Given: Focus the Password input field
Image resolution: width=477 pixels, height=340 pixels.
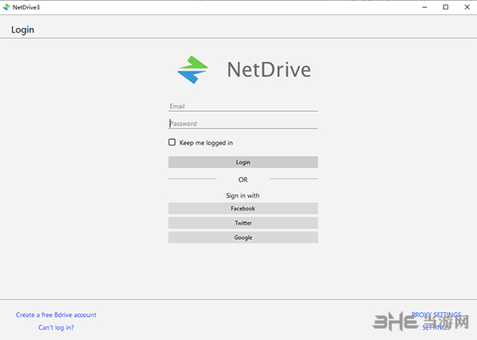Looking at the screenshot, I should pyautogui.click(x=242, y=123).
